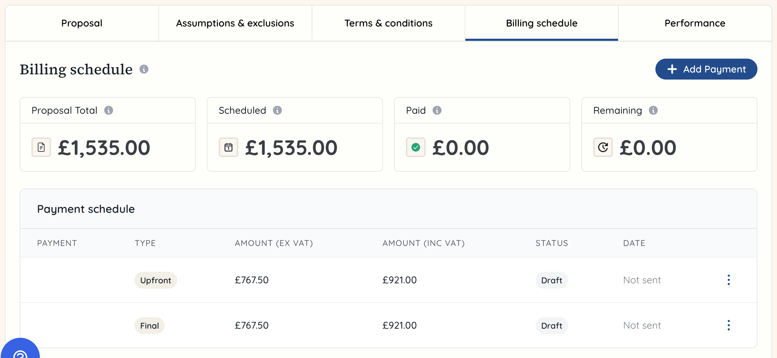This screenshot has width=777, height=358.
Task: Open the kebab menu for the Upfront payment row
Action: (x=729, y=280)
